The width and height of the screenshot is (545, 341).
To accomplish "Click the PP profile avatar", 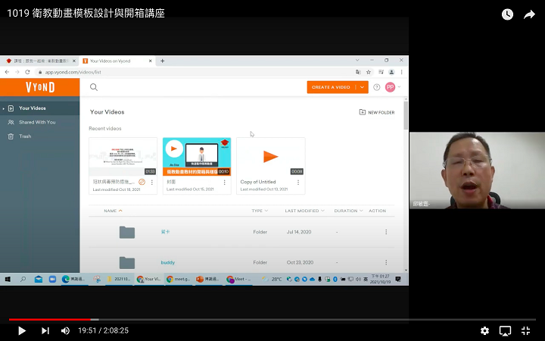I will [x=390, y=87].
